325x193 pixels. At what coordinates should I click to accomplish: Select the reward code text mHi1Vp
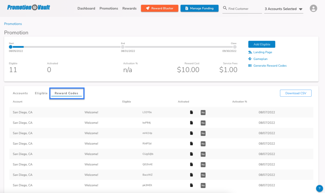point(147,133)
